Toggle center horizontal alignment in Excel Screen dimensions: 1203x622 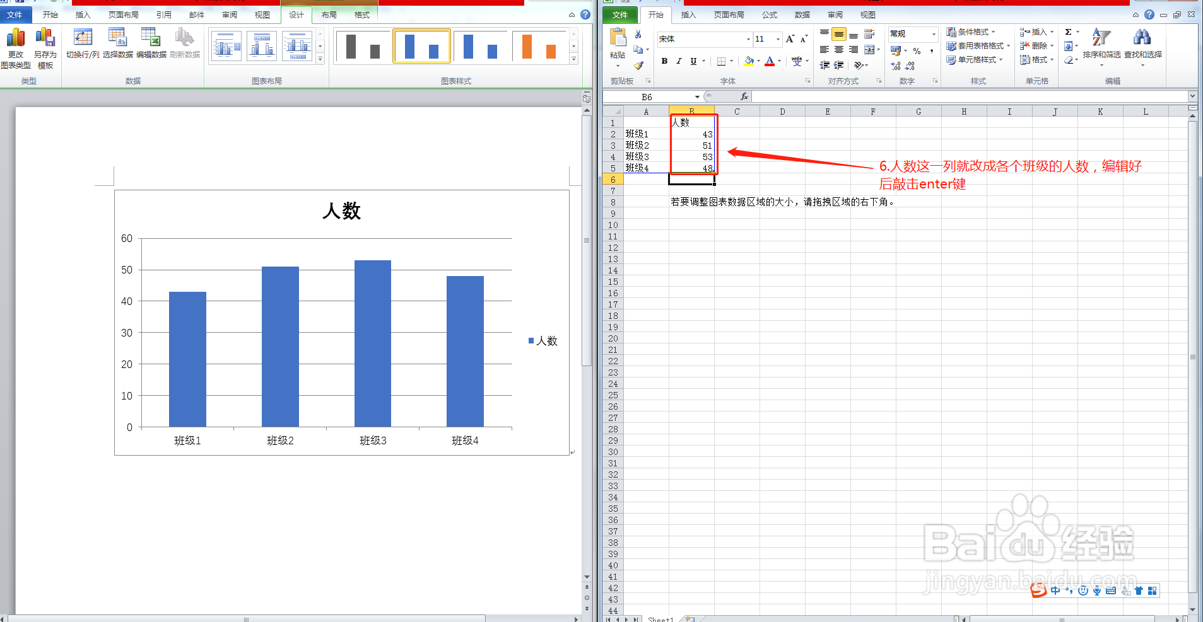[x=839, y=49]
